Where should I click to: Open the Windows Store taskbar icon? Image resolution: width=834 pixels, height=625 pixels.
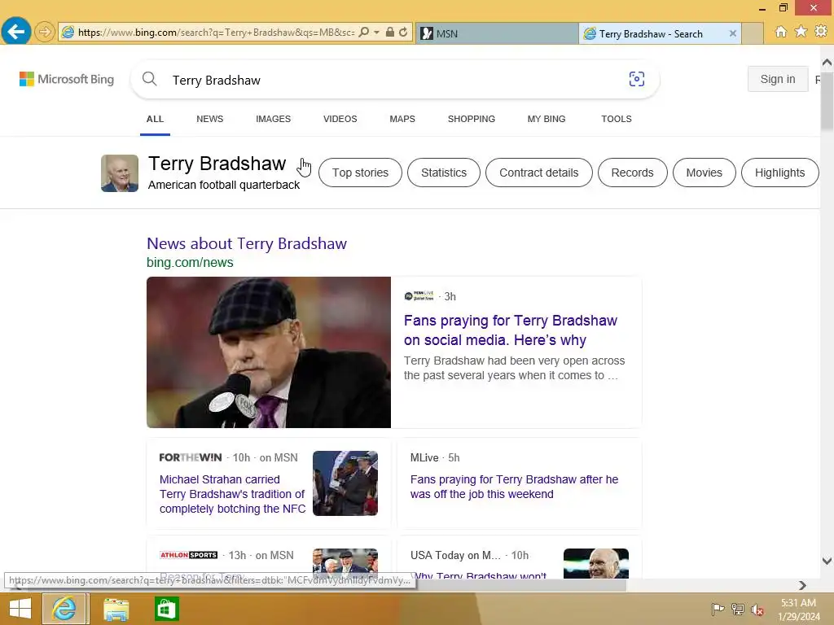click(166, 609)
